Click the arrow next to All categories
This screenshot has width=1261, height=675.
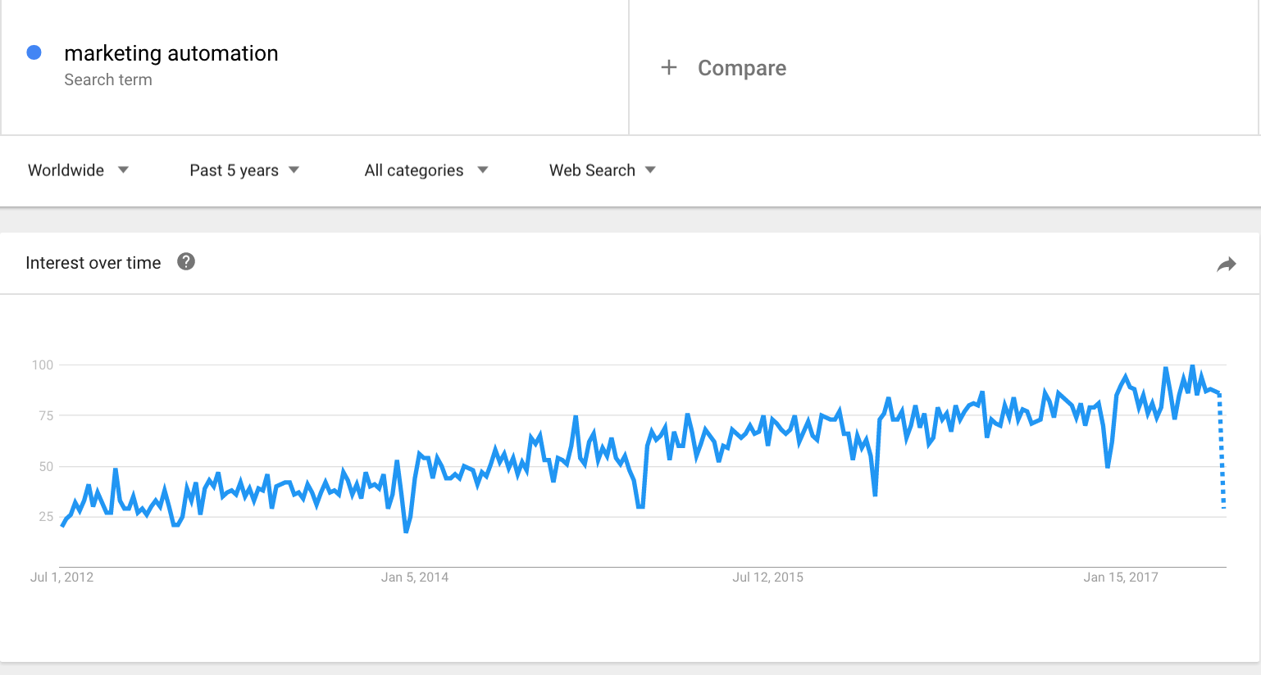(483, 170)
